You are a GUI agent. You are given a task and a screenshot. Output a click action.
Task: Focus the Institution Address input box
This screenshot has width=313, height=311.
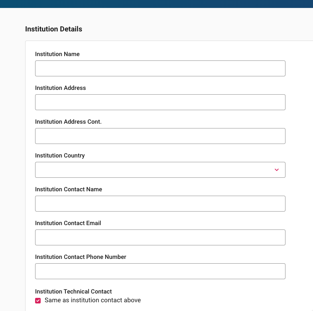[x=160, y=102]
